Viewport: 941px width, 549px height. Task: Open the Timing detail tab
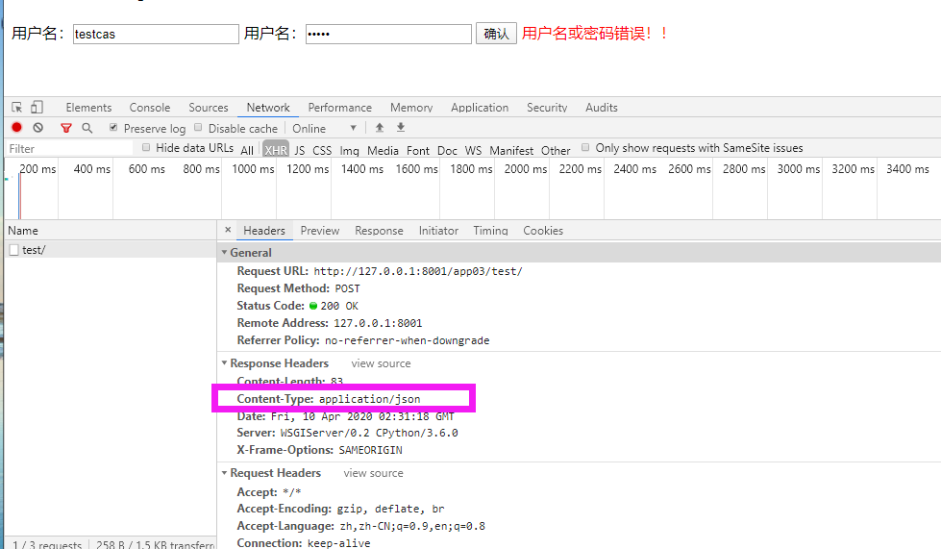pyautogui.click(x=490, y=231)
